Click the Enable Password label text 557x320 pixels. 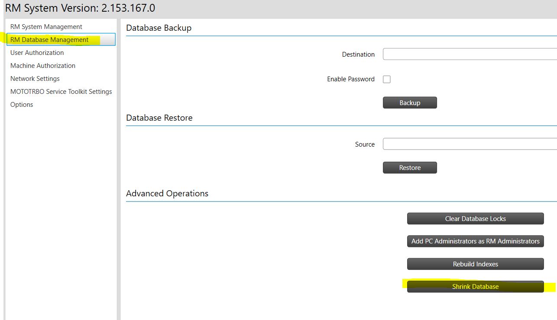click(x=351, y=79)
